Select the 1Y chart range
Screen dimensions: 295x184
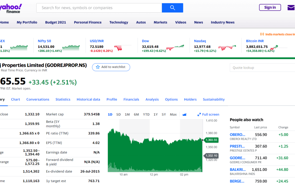(x=156, y=114)
